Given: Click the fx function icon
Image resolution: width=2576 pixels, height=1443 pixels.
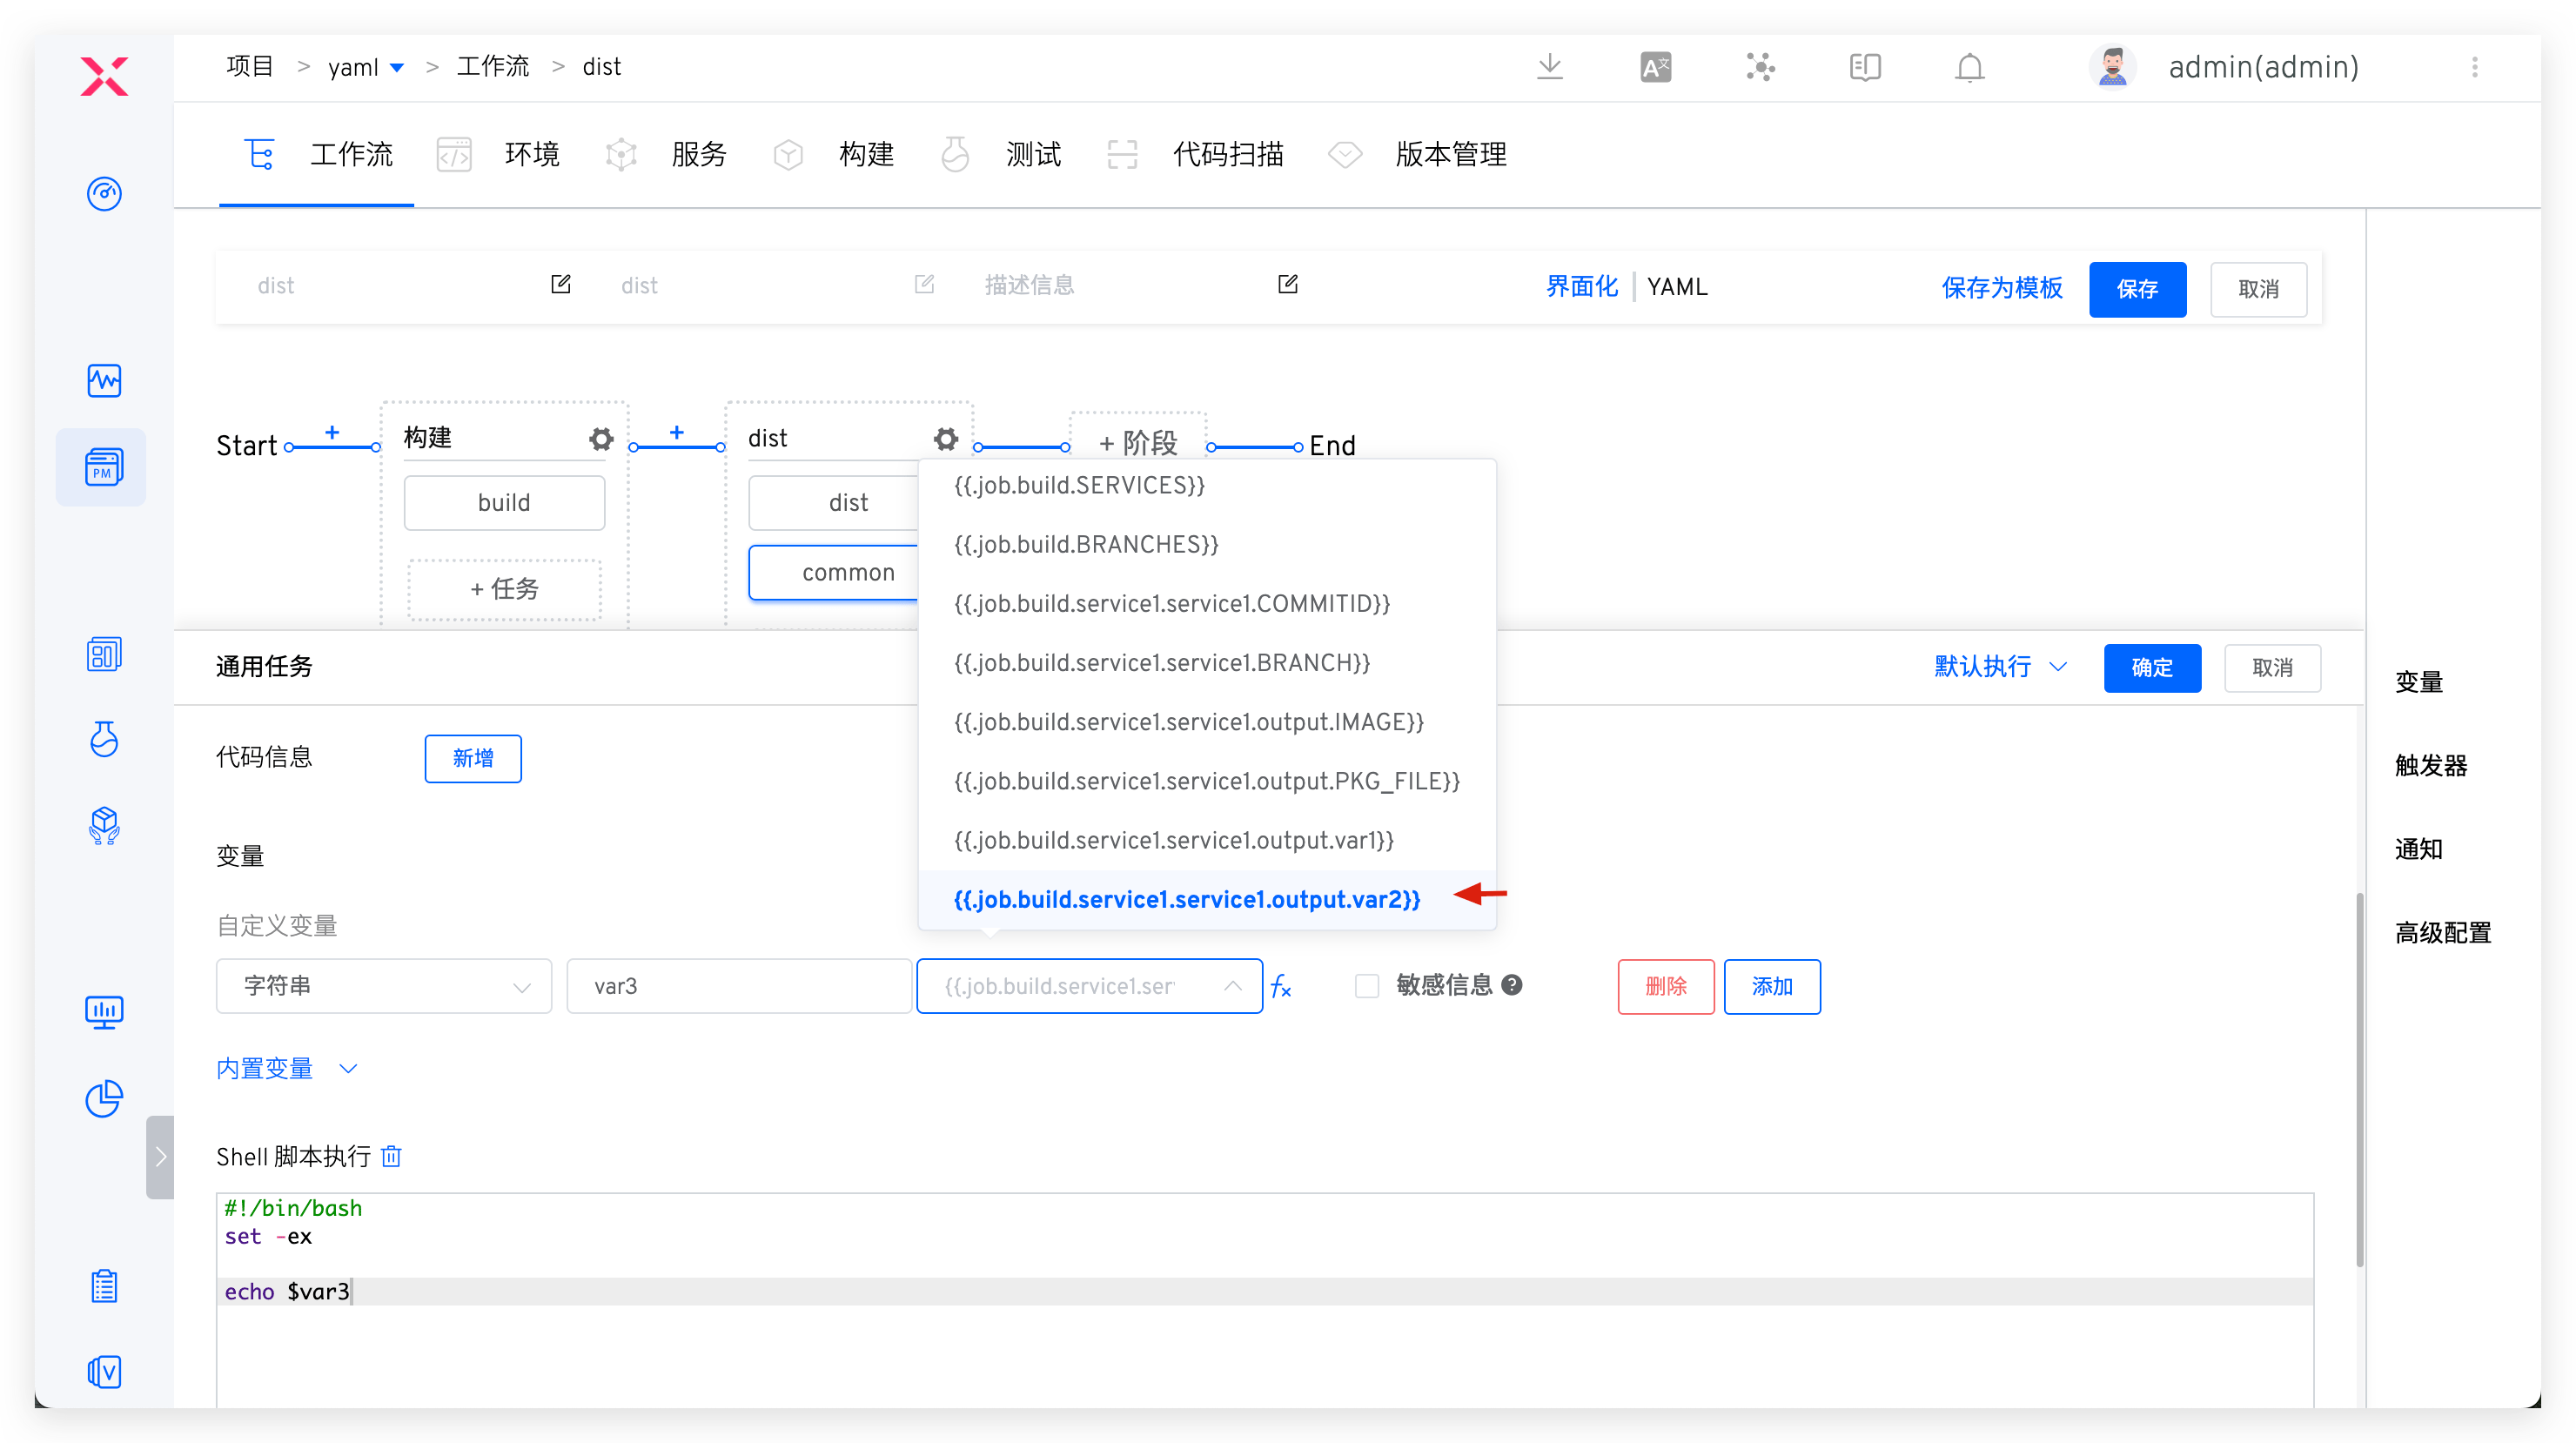Looking at the screenshot, I should tap(1281, 987).
